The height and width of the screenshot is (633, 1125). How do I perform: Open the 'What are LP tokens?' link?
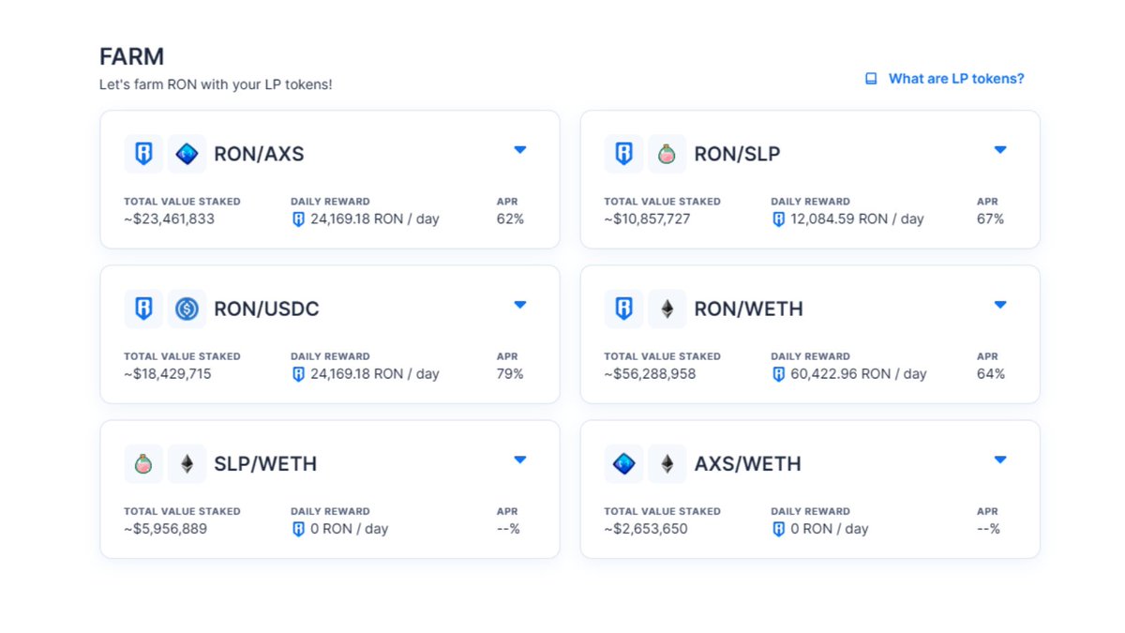(956, 79)
